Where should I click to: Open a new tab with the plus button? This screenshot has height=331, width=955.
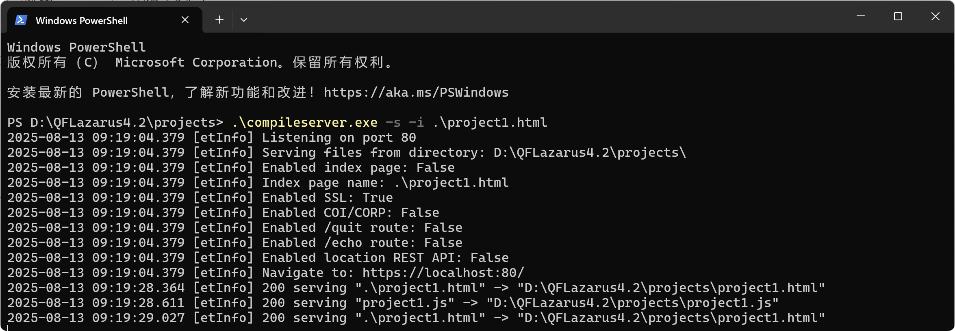(219, 19)
